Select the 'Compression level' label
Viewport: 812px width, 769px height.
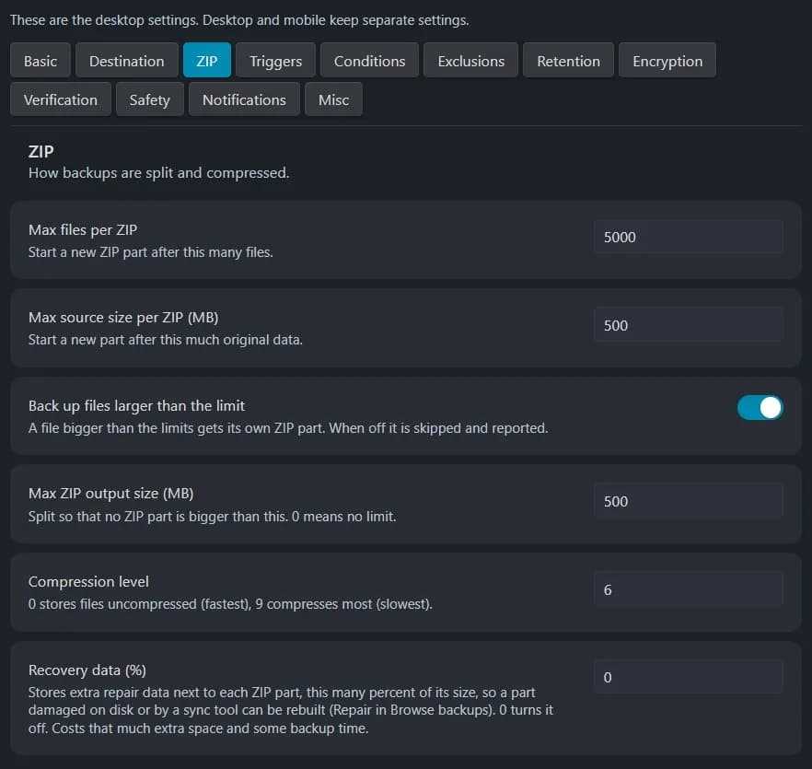88,581
